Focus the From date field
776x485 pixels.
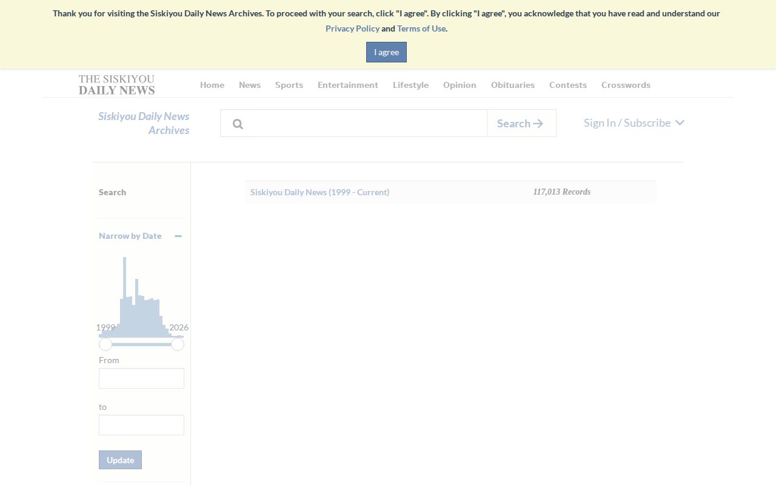click(x=141, y=378)
